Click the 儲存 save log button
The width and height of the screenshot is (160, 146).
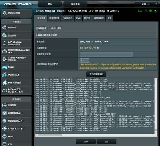click(x=107, y=142)
